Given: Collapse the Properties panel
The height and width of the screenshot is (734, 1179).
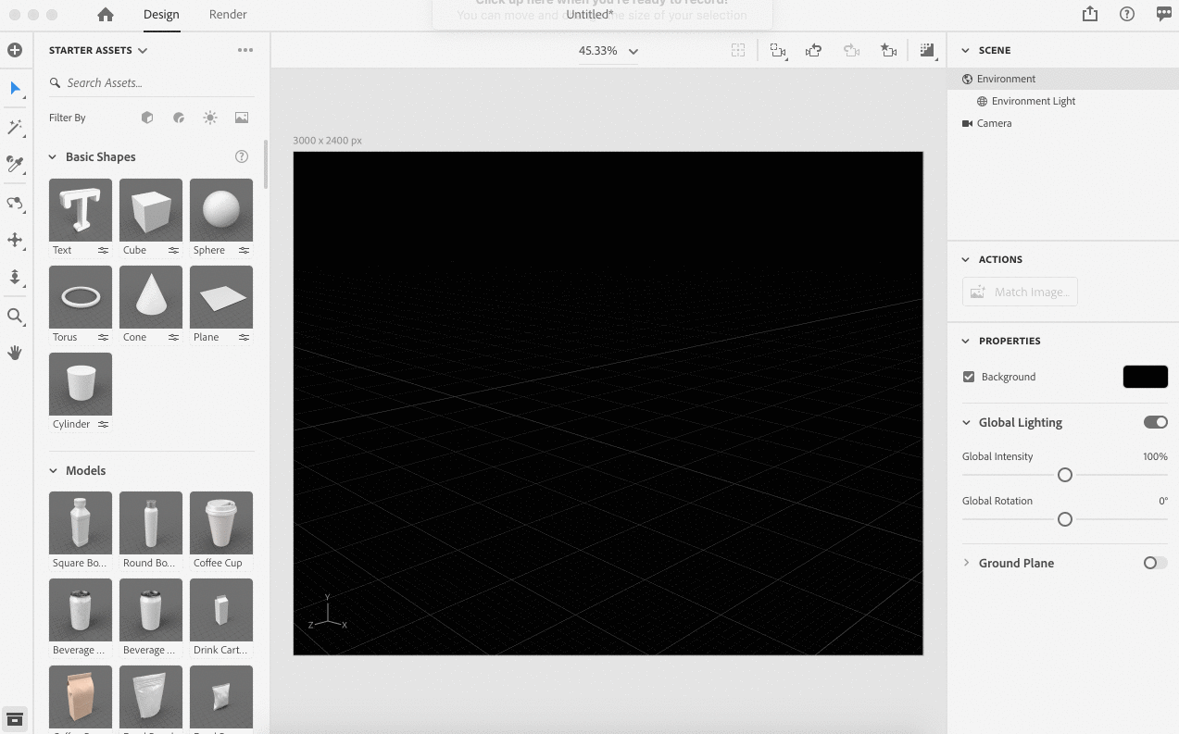Looking at the screenshot, I should tap(966, 341).
